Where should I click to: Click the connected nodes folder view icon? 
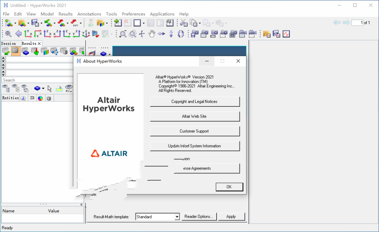54,51
